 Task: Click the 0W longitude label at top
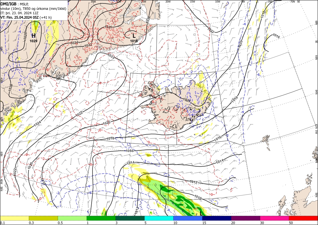pos(270,2)
